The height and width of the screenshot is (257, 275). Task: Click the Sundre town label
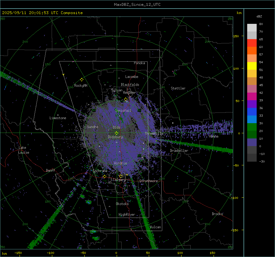tap(93, 127)
